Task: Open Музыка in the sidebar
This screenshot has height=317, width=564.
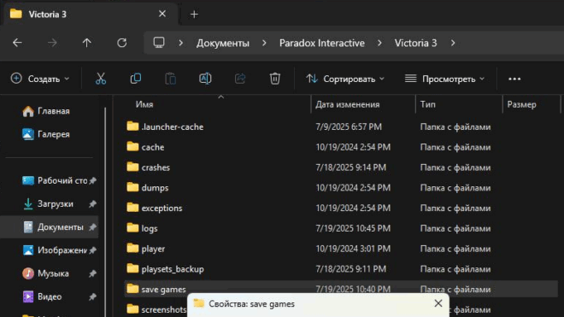Action: (x=45, y=273)
